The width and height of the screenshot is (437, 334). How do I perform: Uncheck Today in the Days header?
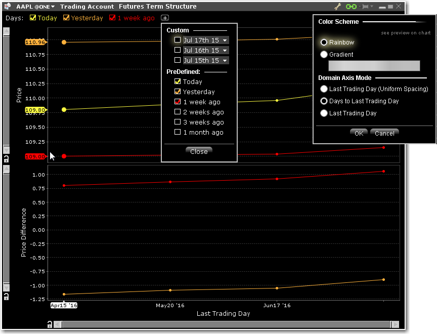tap(32, 18)
